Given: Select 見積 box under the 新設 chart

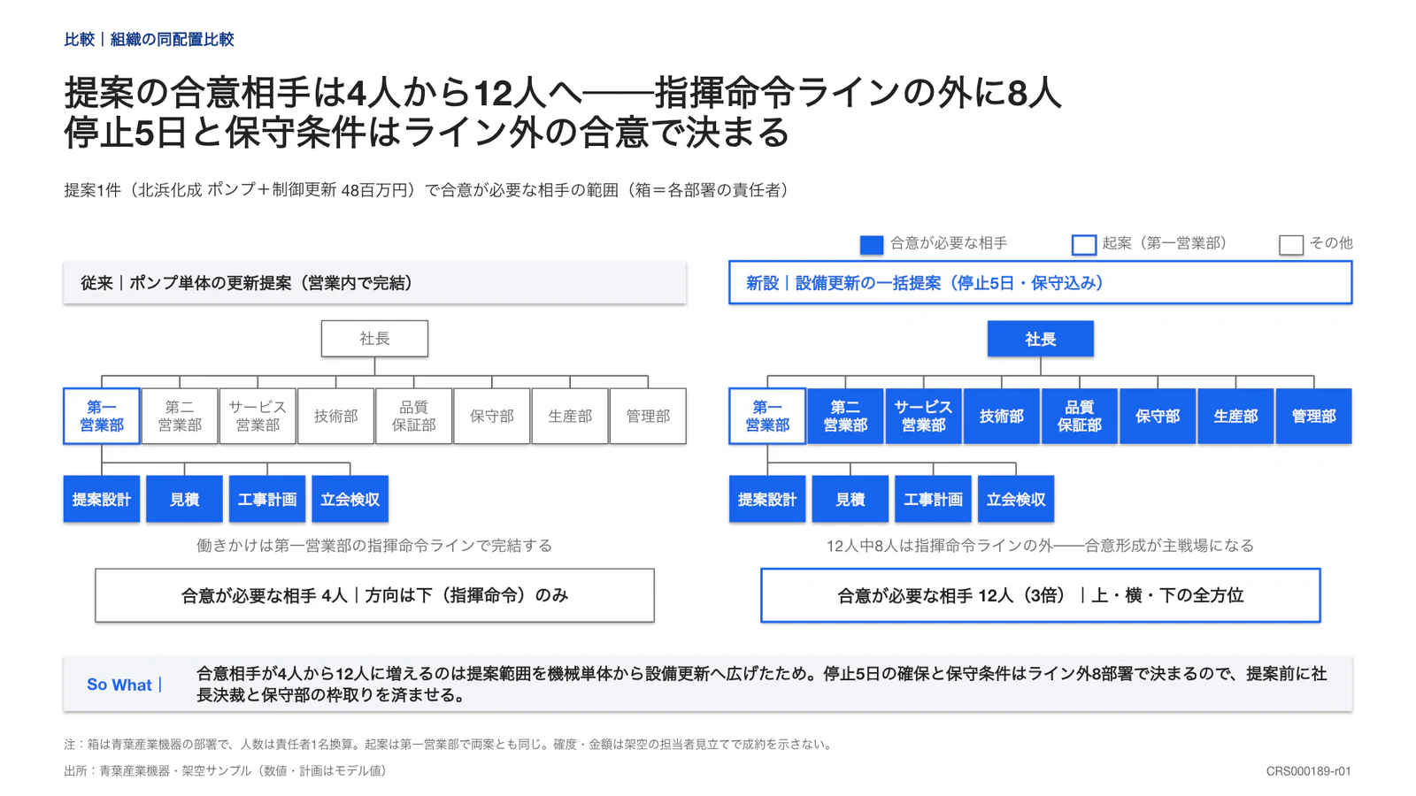Looking at the screenshot, I should tap(850, 499).
